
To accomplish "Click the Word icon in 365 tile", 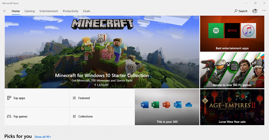I will 144,105.
